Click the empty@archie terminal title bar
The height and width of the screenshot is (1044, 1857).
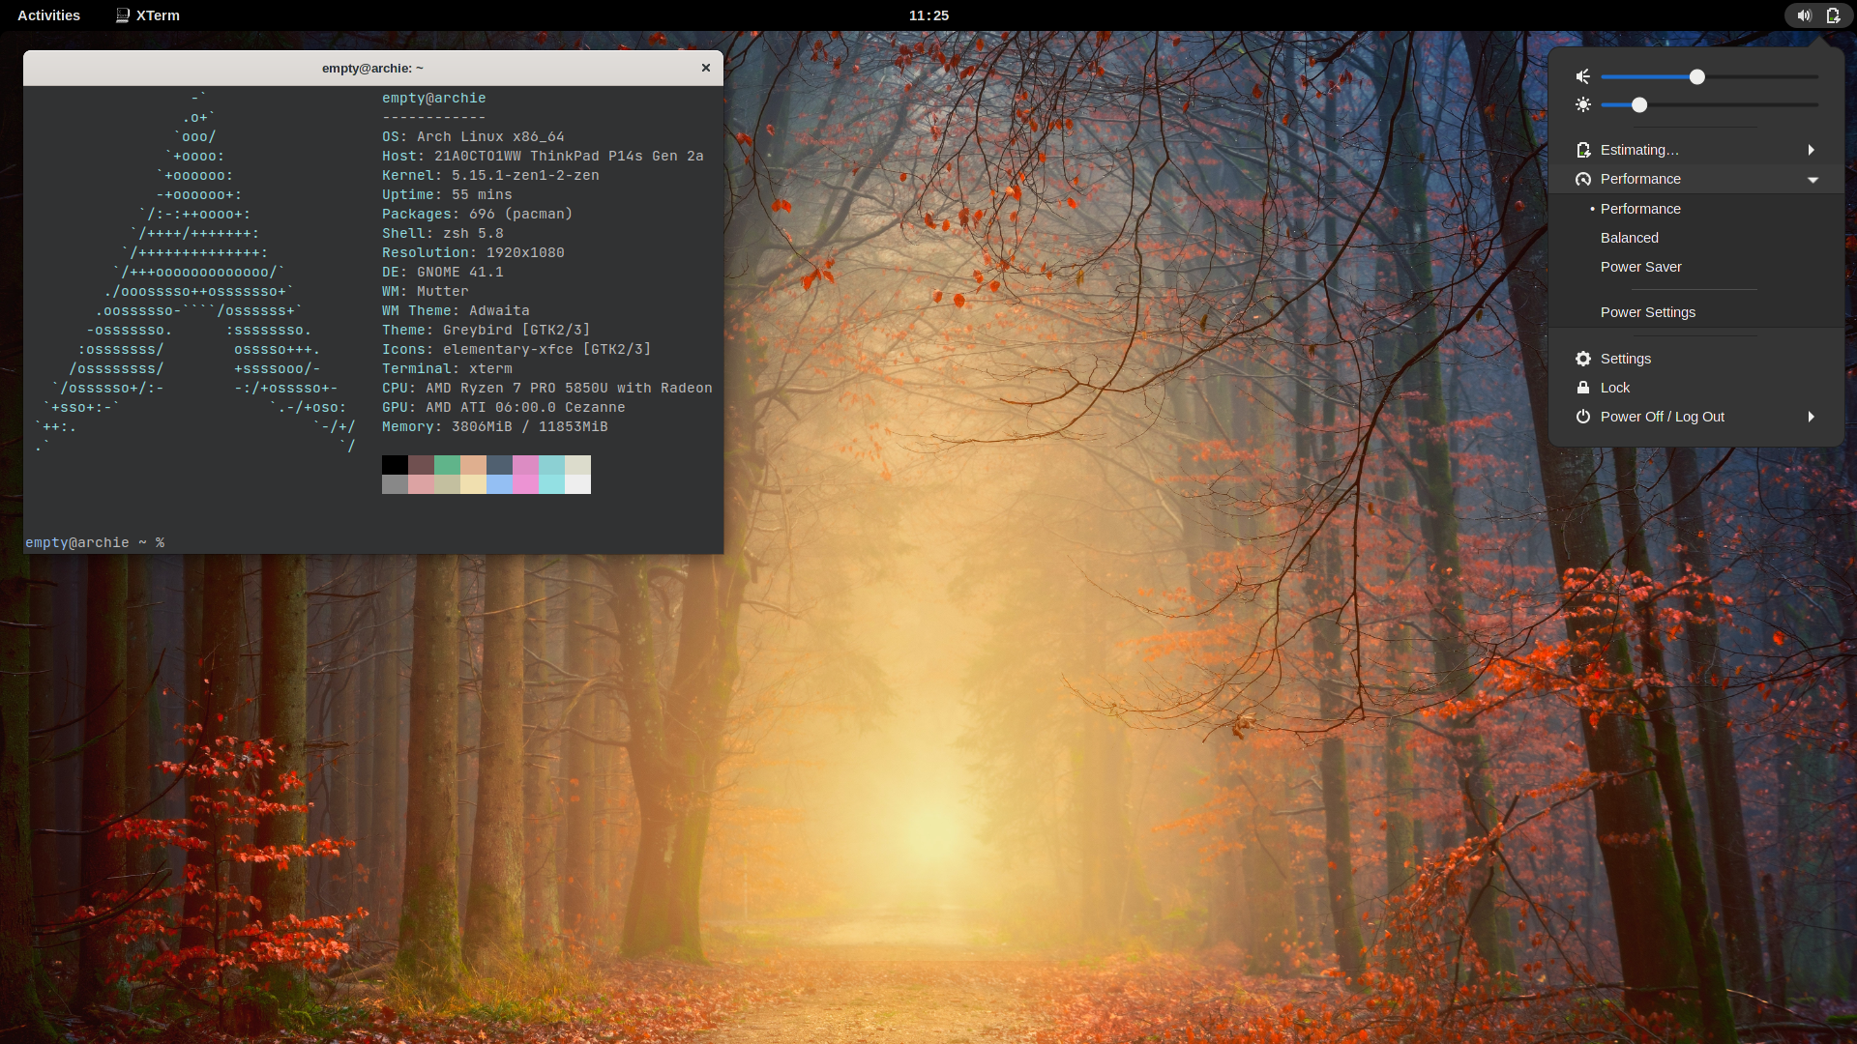pyautogui.click(x=373, y=68)
